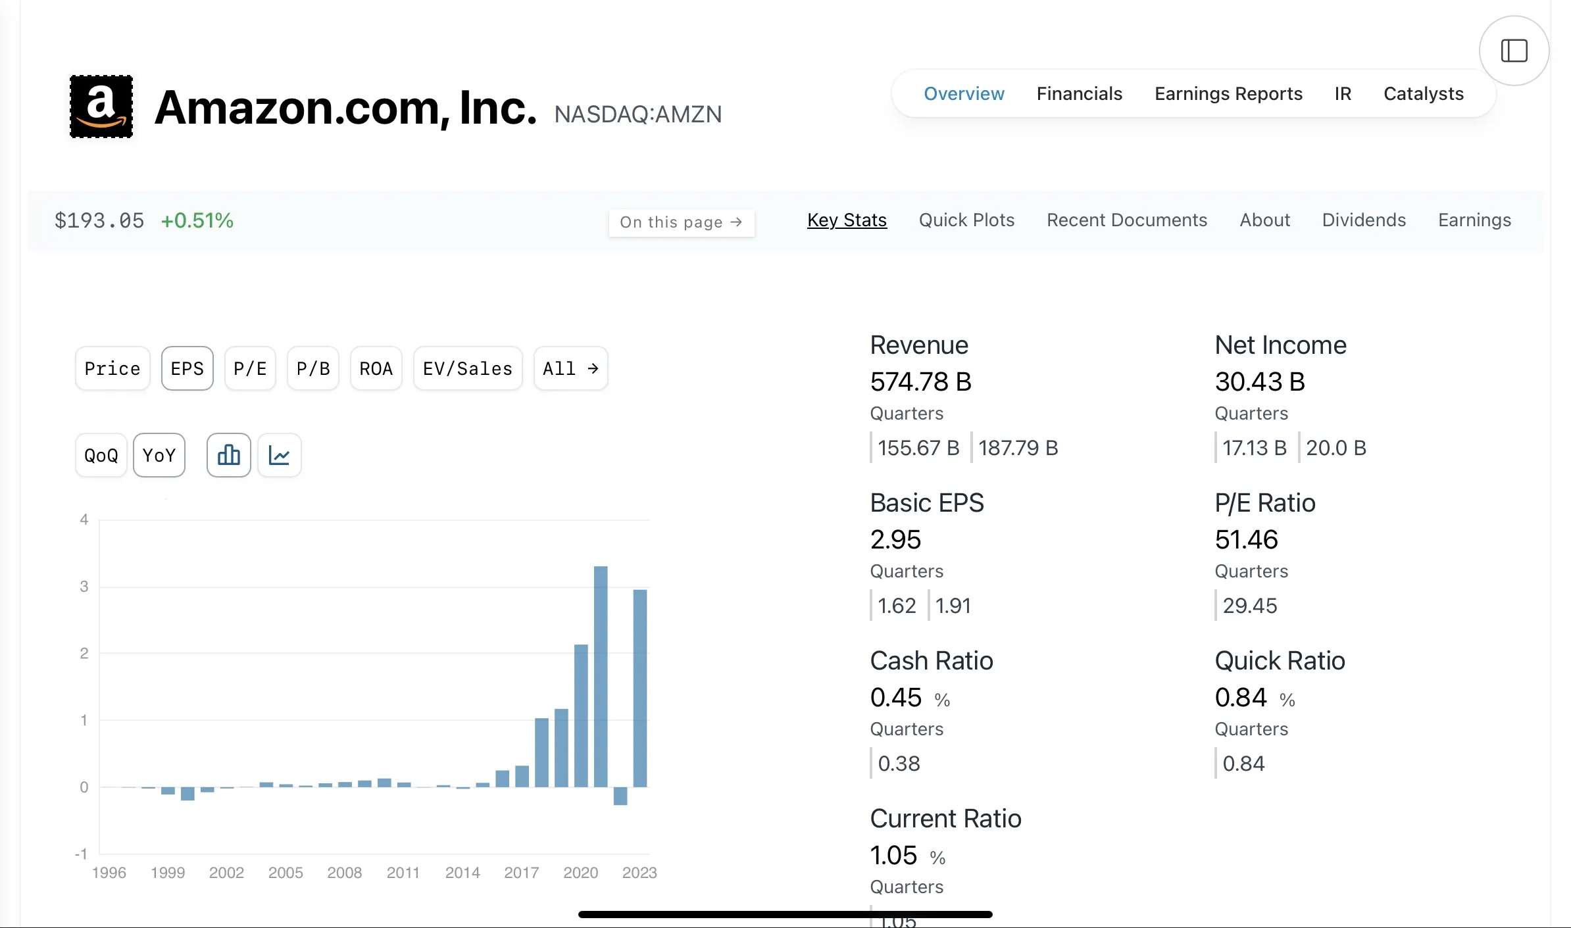Jump to About section
The image size is (1571, 928).
(1264, 220)
